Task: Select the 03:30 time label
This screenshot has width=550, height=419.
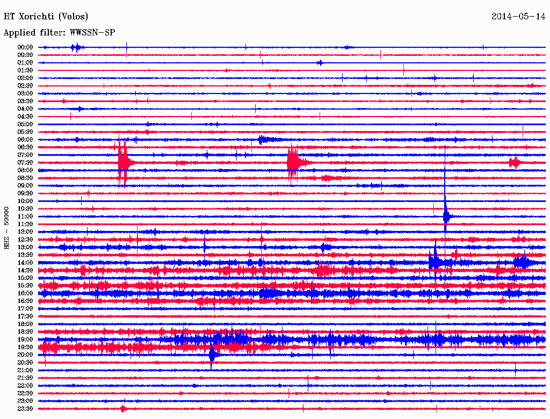Action: tap(25, 101)
